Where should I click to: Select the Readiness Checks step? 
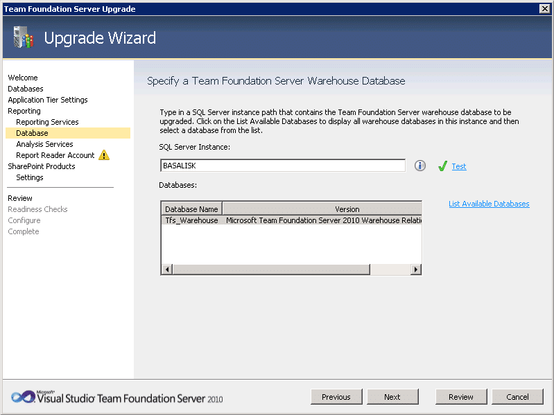pos(37,209)
